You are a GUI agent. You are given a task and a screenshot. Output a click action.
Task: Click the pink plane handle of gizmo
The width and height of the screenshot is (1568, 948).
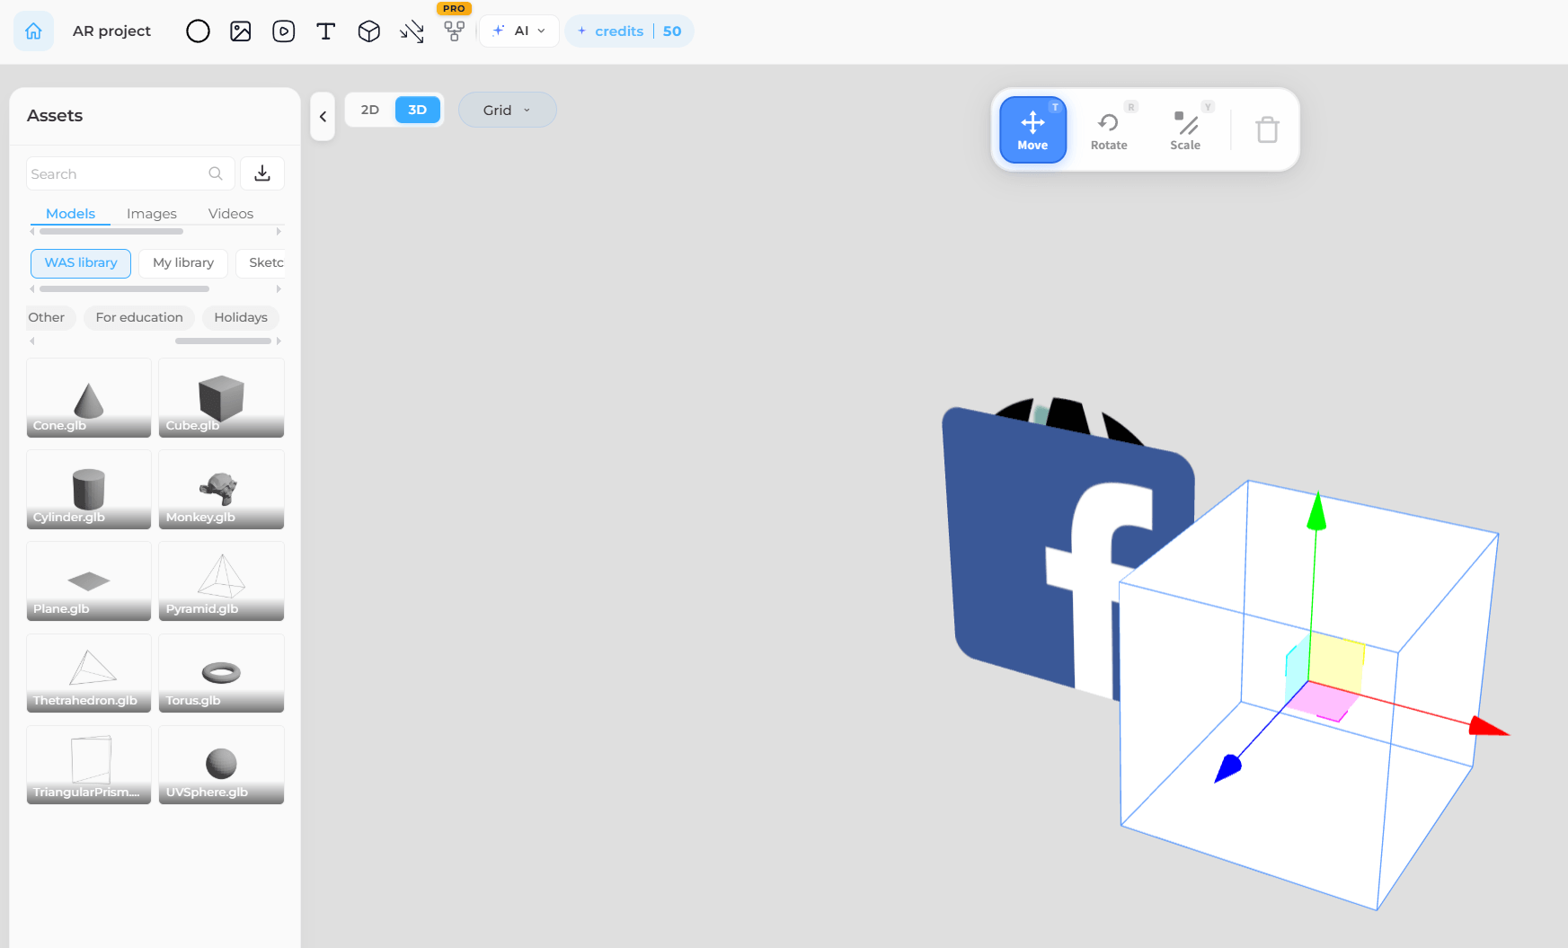click(x=1323, y=701)
